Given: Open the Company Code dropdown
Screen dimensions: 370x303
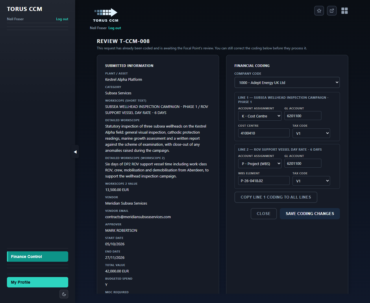Looking at the screenshot, I should 287,83.
